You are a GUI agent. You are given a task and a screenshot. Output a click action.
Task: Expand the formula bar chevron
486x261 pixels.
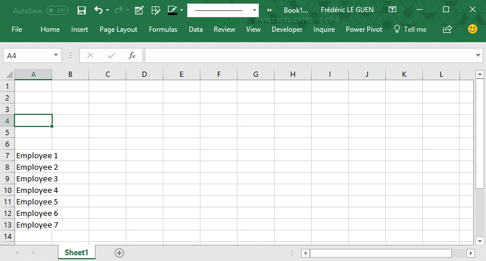tap(478, 55)
